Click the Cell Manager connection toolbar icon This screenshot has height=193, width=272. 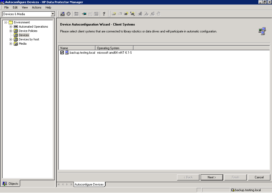[62, 14]
